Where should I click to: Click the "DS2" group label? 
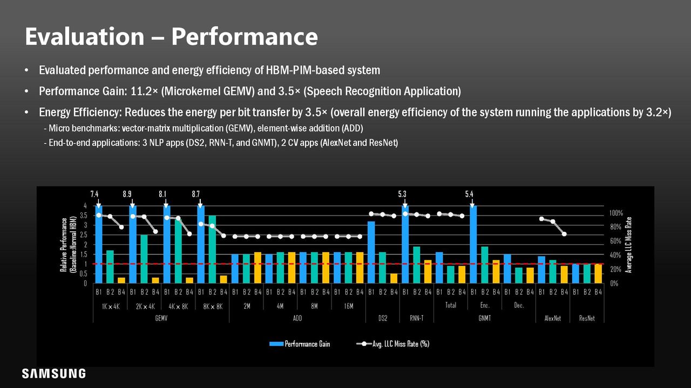pos(383,318)
